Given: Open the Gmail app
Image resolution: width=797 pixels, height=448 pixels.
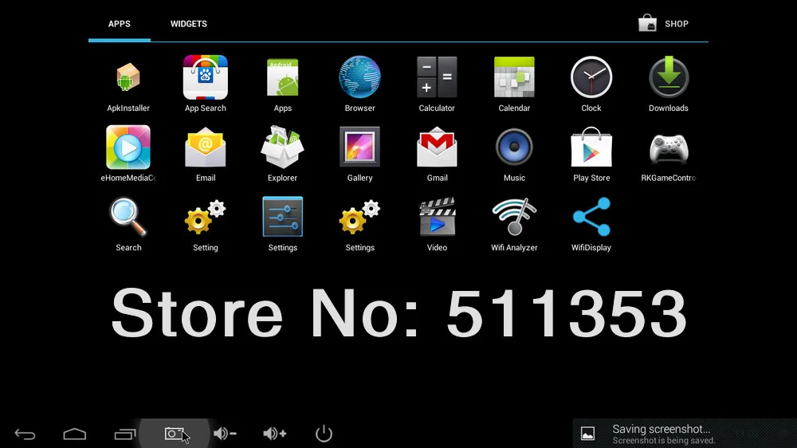Looking at the screenshot, I should pyautogui.click(x=437, y=147).
